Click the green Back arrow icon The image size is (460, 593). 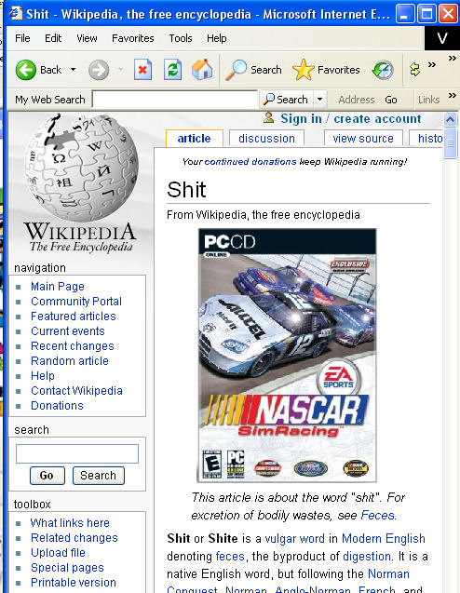click(25, 70)
